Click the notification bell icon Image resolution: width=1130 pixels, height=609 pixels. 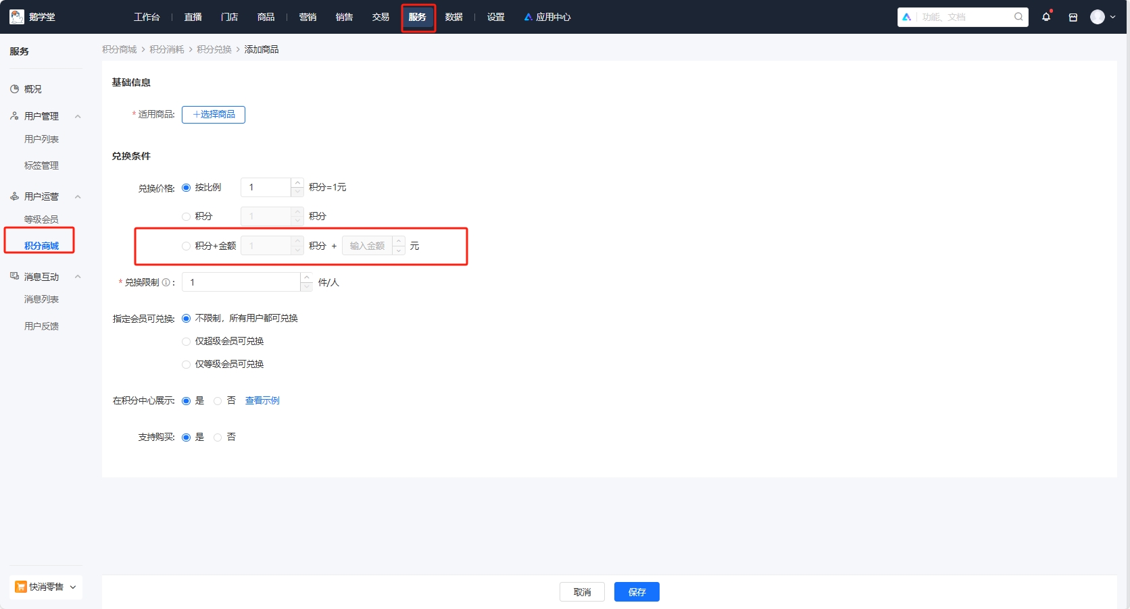[x=1046, y=17]
